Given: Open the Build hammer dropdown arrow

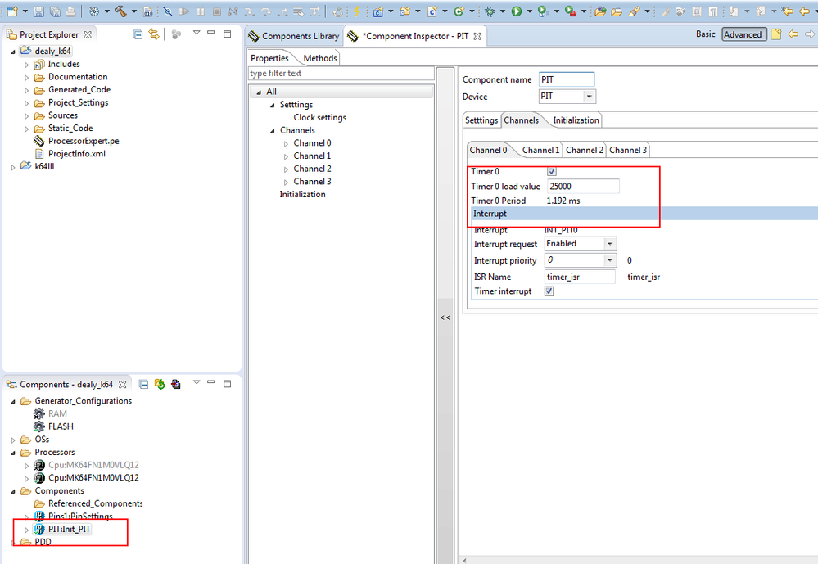Looking at the screenshot, I should click(134, 11).
